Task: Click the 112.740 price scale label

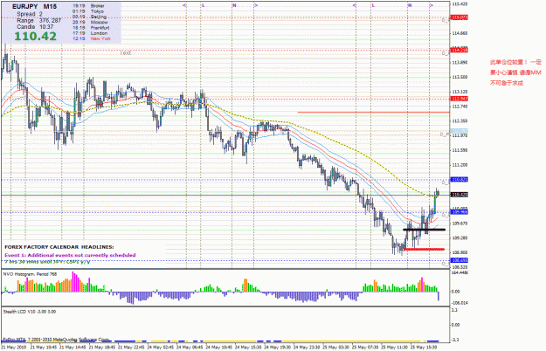Action: coord(460,107)
